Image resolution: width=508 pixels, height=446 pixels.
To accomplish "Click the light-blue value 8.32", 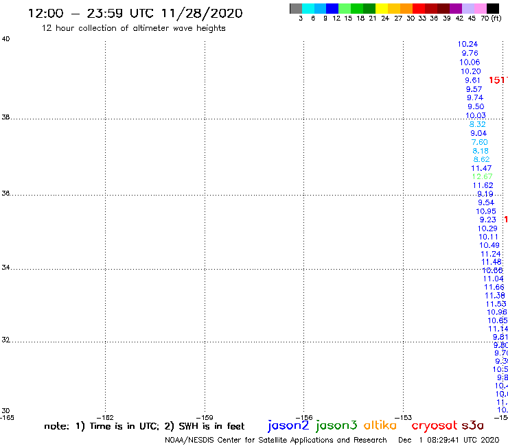I will [477, 124].
